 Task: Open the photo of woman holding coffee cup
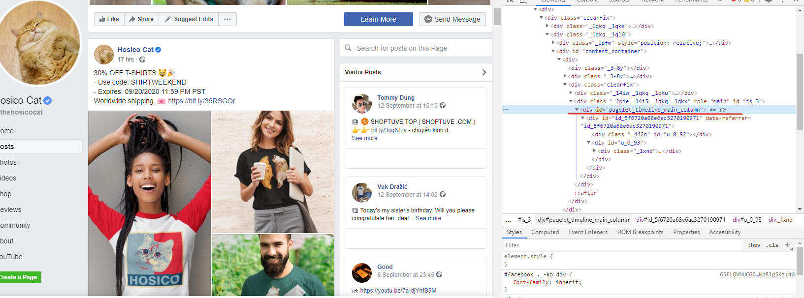(x=273, y=172)
